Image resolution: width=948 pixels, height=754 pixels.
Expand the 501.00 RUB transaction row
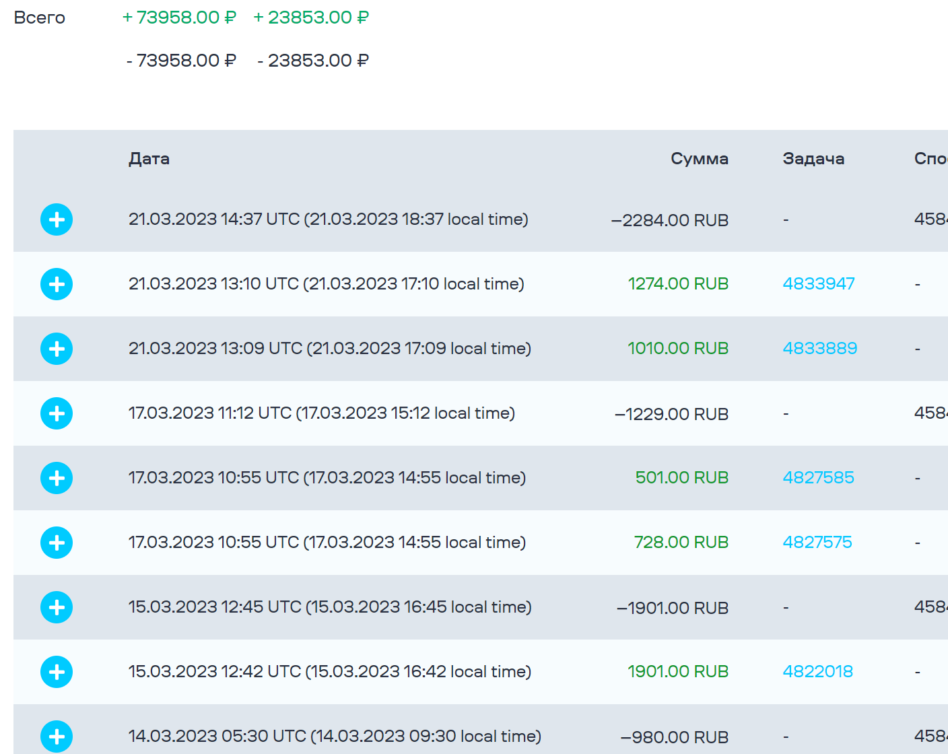[57, 478]
